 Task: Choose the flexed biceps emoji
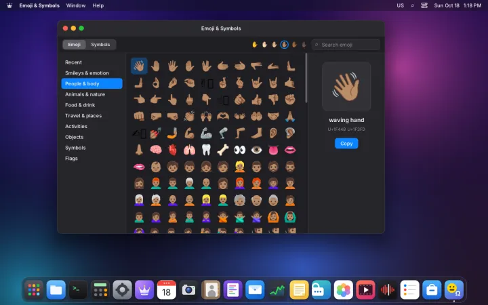tap(189, 134)
